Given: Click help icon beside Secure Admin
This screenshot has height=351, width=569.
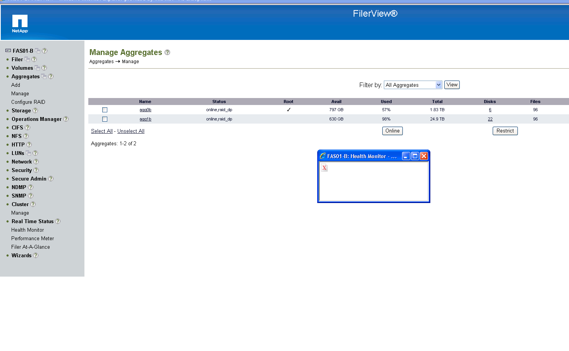Looking at the screenshot, I should point(51,179).
